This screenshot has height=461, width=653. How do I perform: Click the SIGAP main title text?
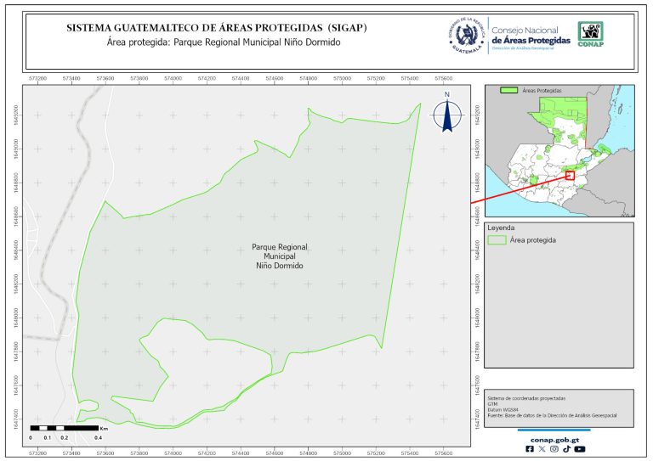pos(216,28)
